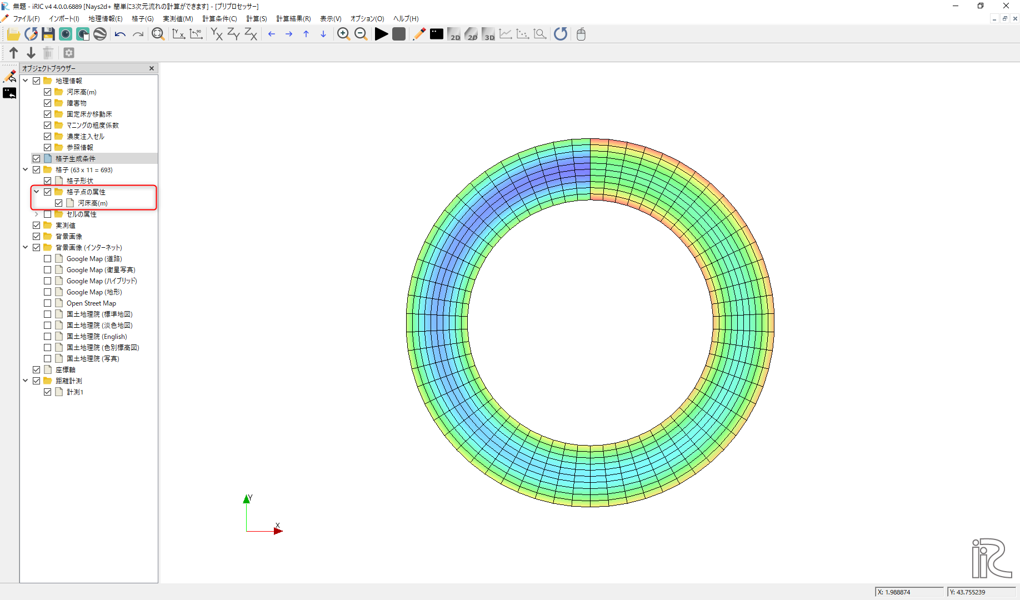1020x600 pixels.
Task: Undo the last action
Action: point(120,34)
